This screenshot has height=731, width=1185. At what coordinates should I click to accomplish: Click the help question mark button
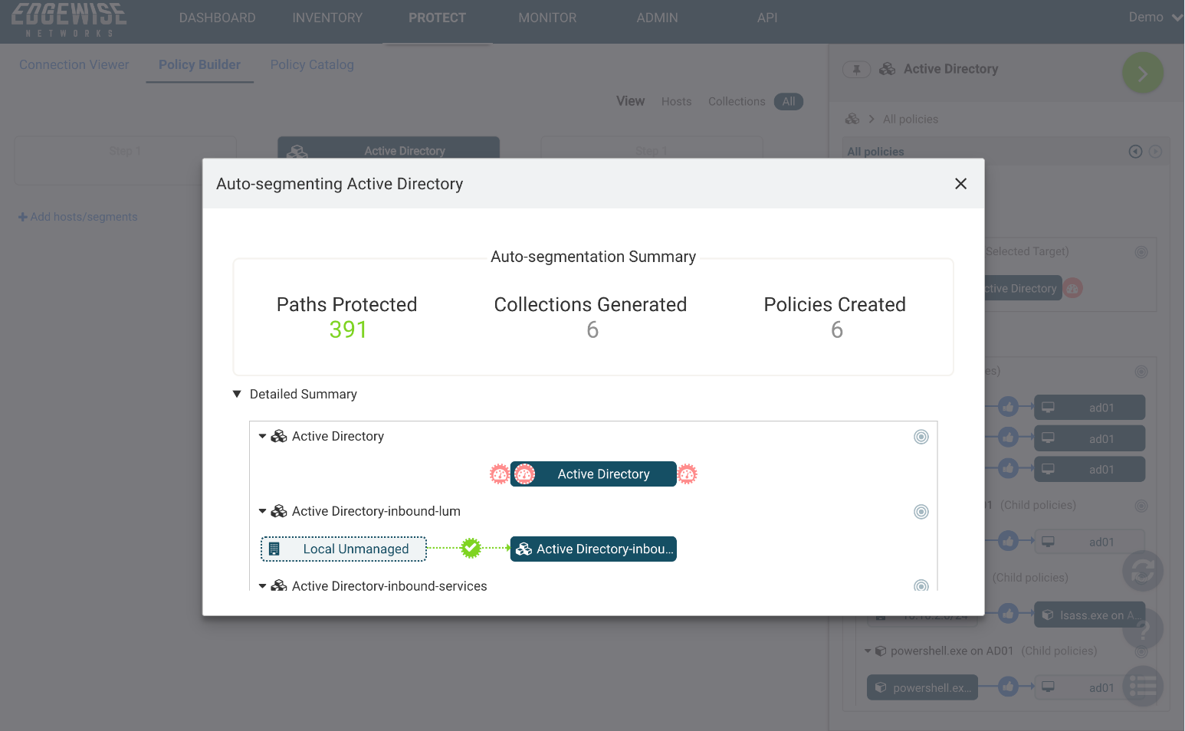click(1143, 629)
